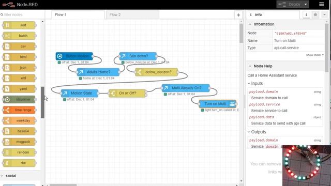Choose the json node from the palette
This screenshot has width=331, height=186.
(19, 68)
